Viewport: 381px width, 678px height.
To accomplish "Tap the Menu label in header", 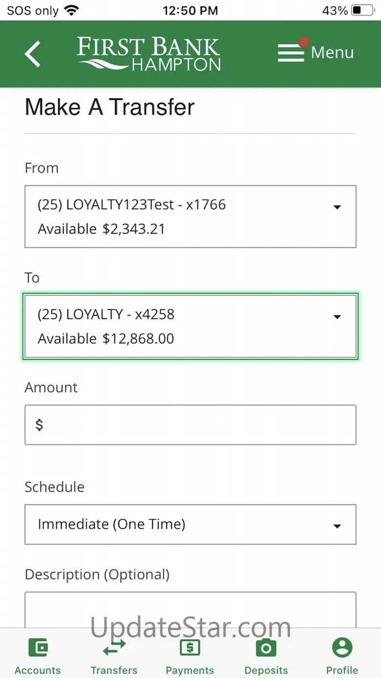I will (332, 53).
